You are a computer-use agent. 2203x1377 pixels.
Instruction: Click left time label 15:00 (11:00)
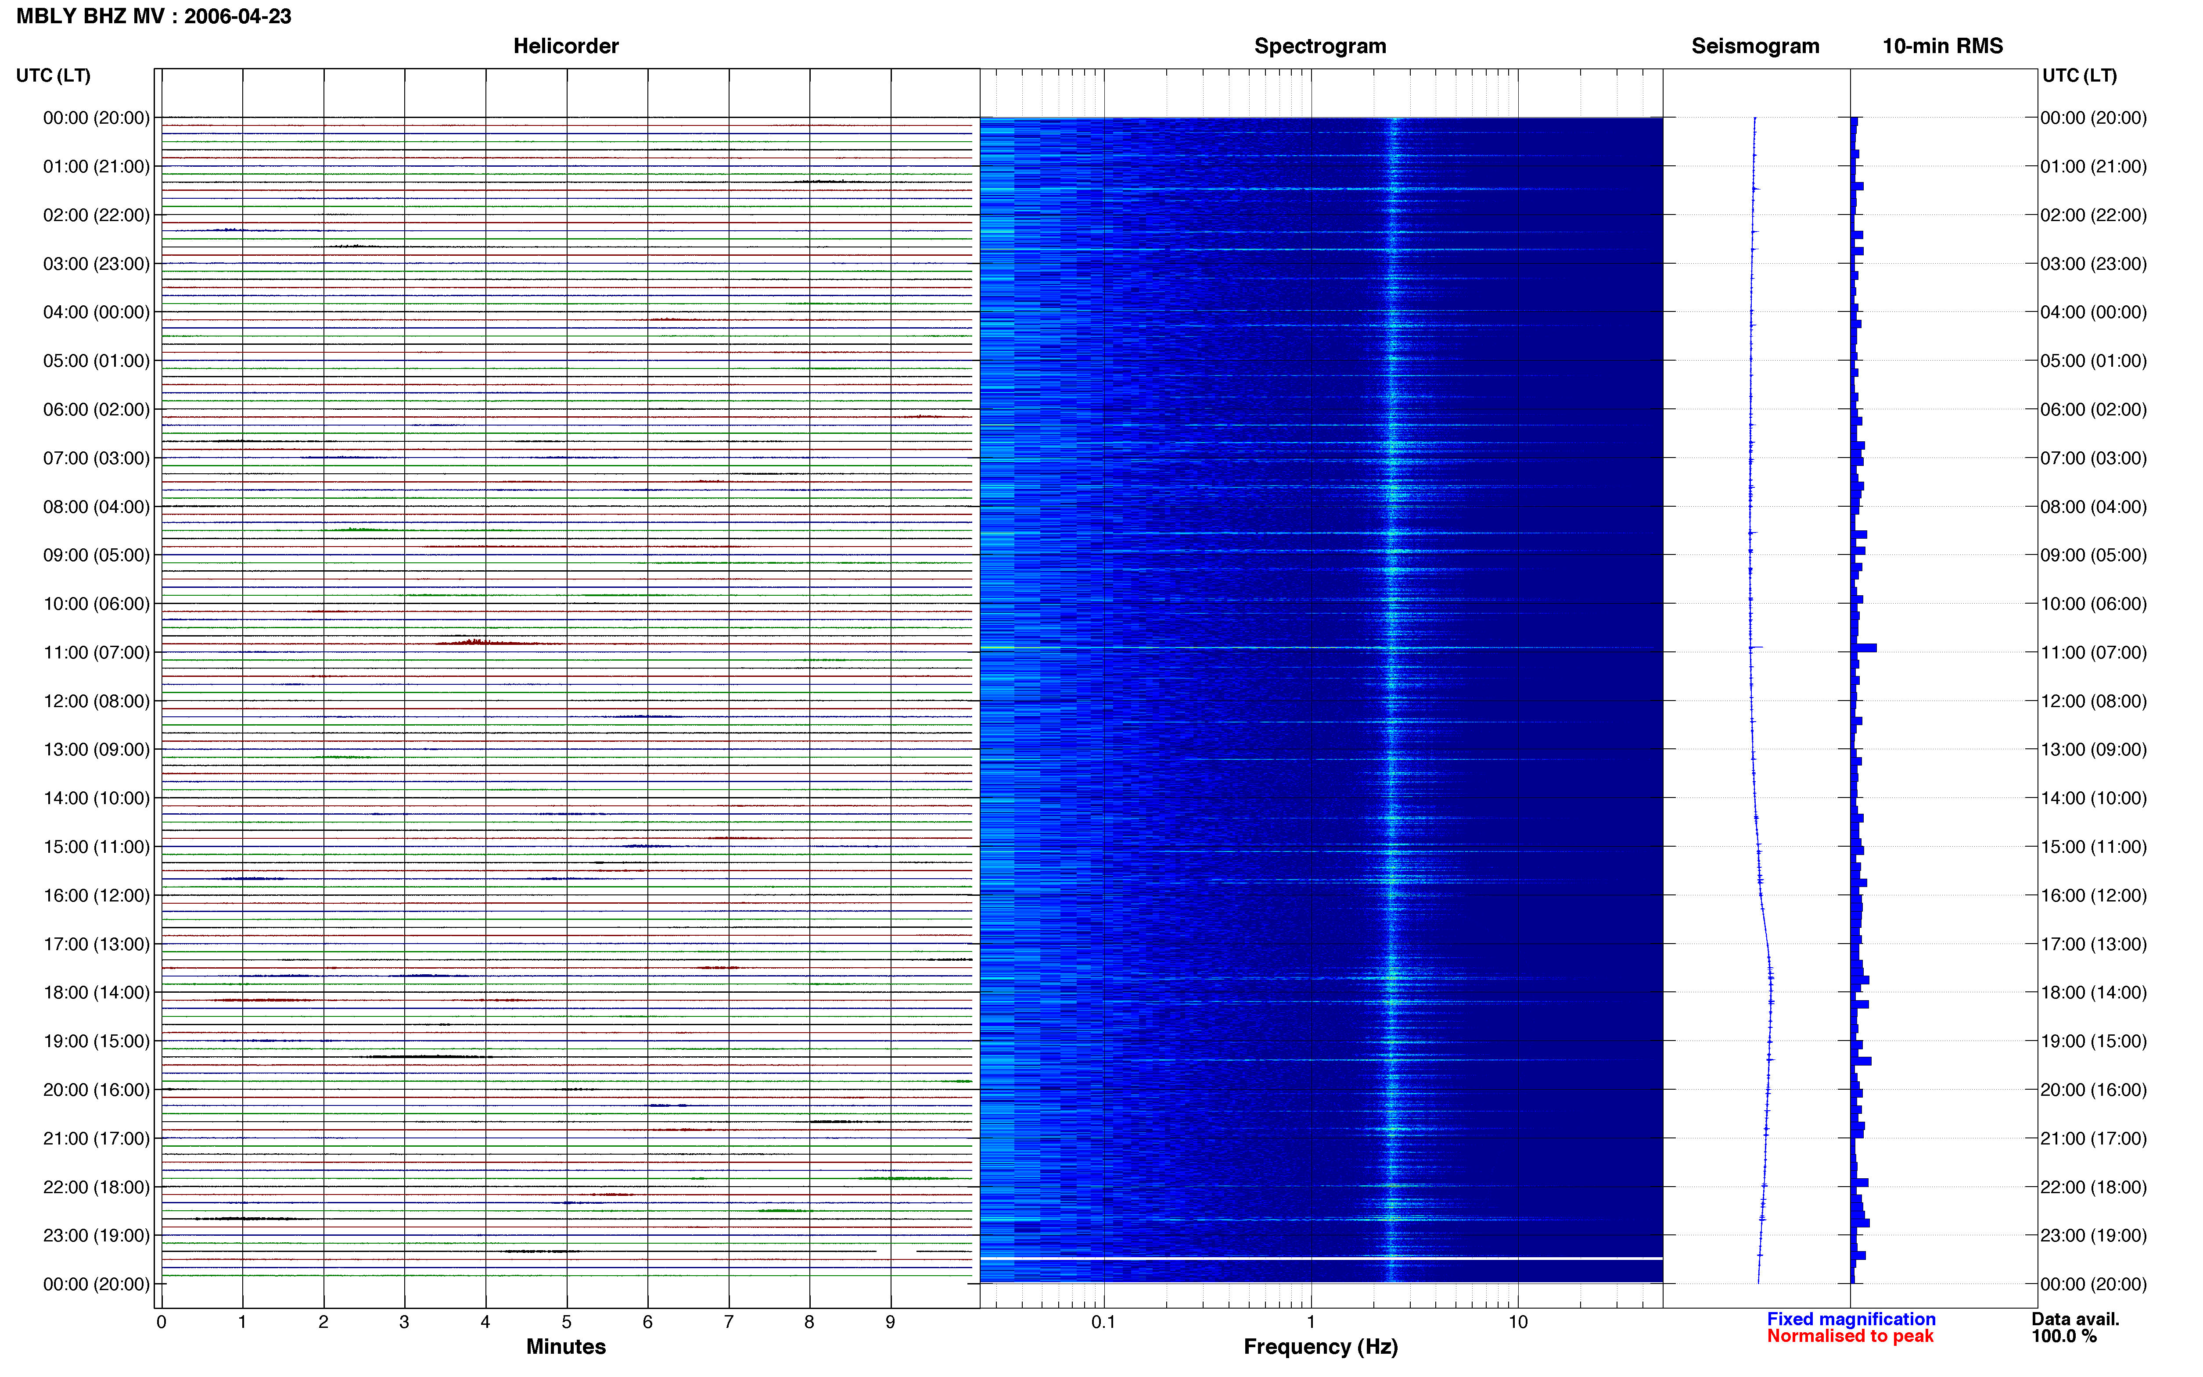tap(96, 847)
